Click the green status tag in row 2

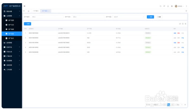click(x=148, y=38)
